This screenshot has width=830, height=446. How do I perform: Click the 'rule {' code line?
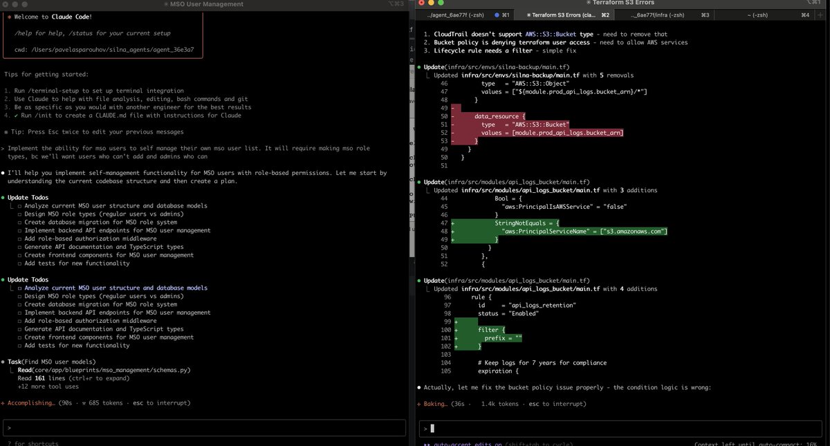[482, 297]
